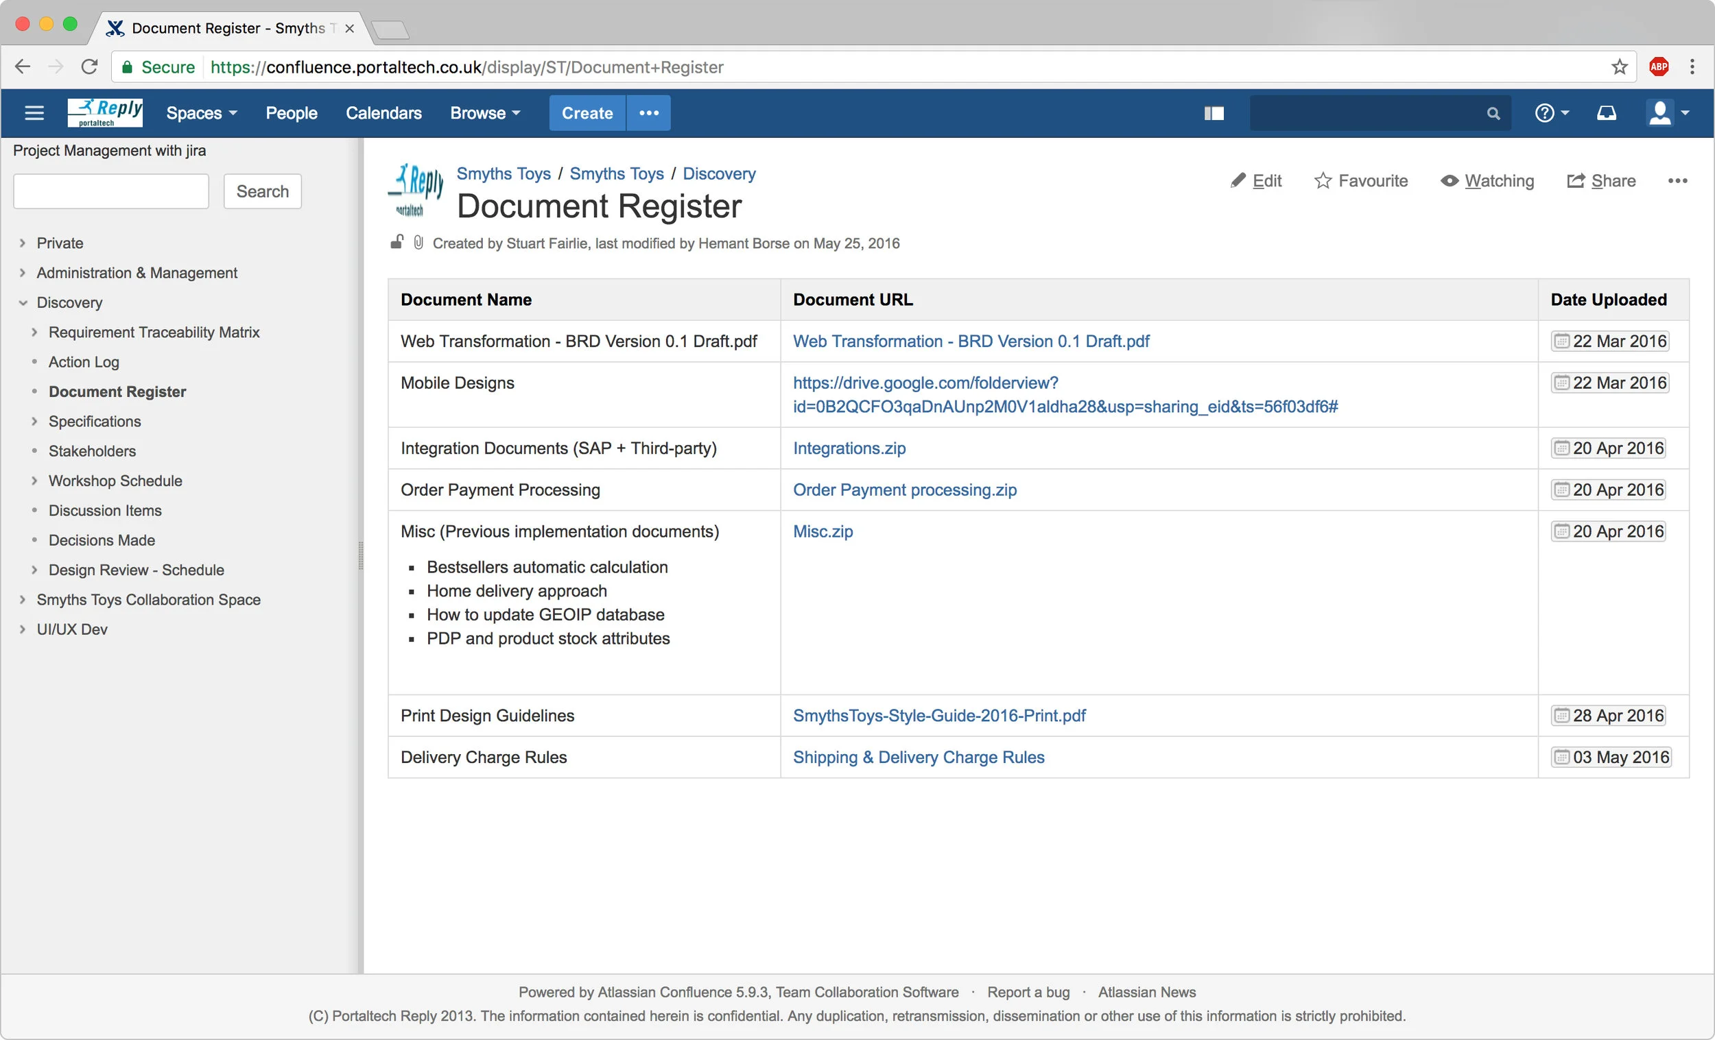Click the Secure padlock in address bar
This screenshot has height=1040, width=1715.
point(128,66)
